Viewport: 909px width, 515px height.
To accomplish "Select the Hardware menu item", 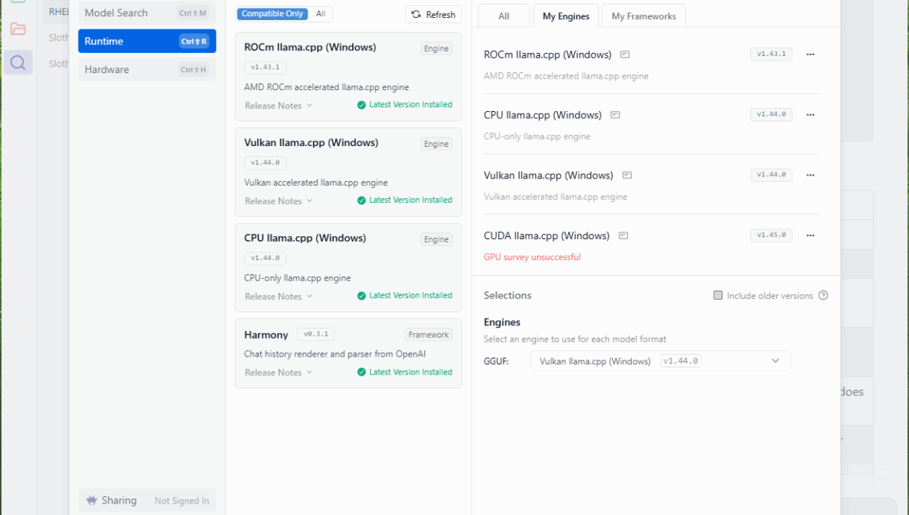I will [x=147, y=70].
